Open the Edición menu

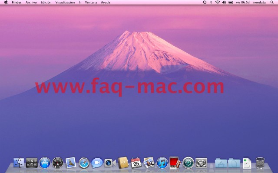[x=46, y=2]
